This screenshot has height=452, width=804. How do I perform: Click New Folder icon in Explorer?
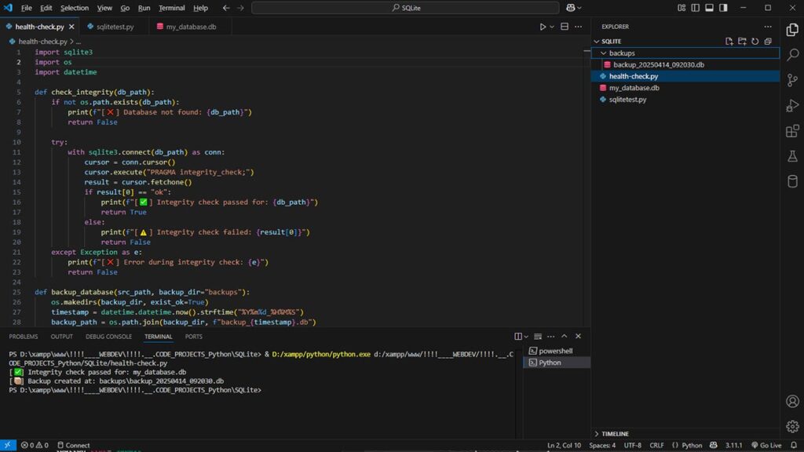pyautogui.click(x=742, y=42)
